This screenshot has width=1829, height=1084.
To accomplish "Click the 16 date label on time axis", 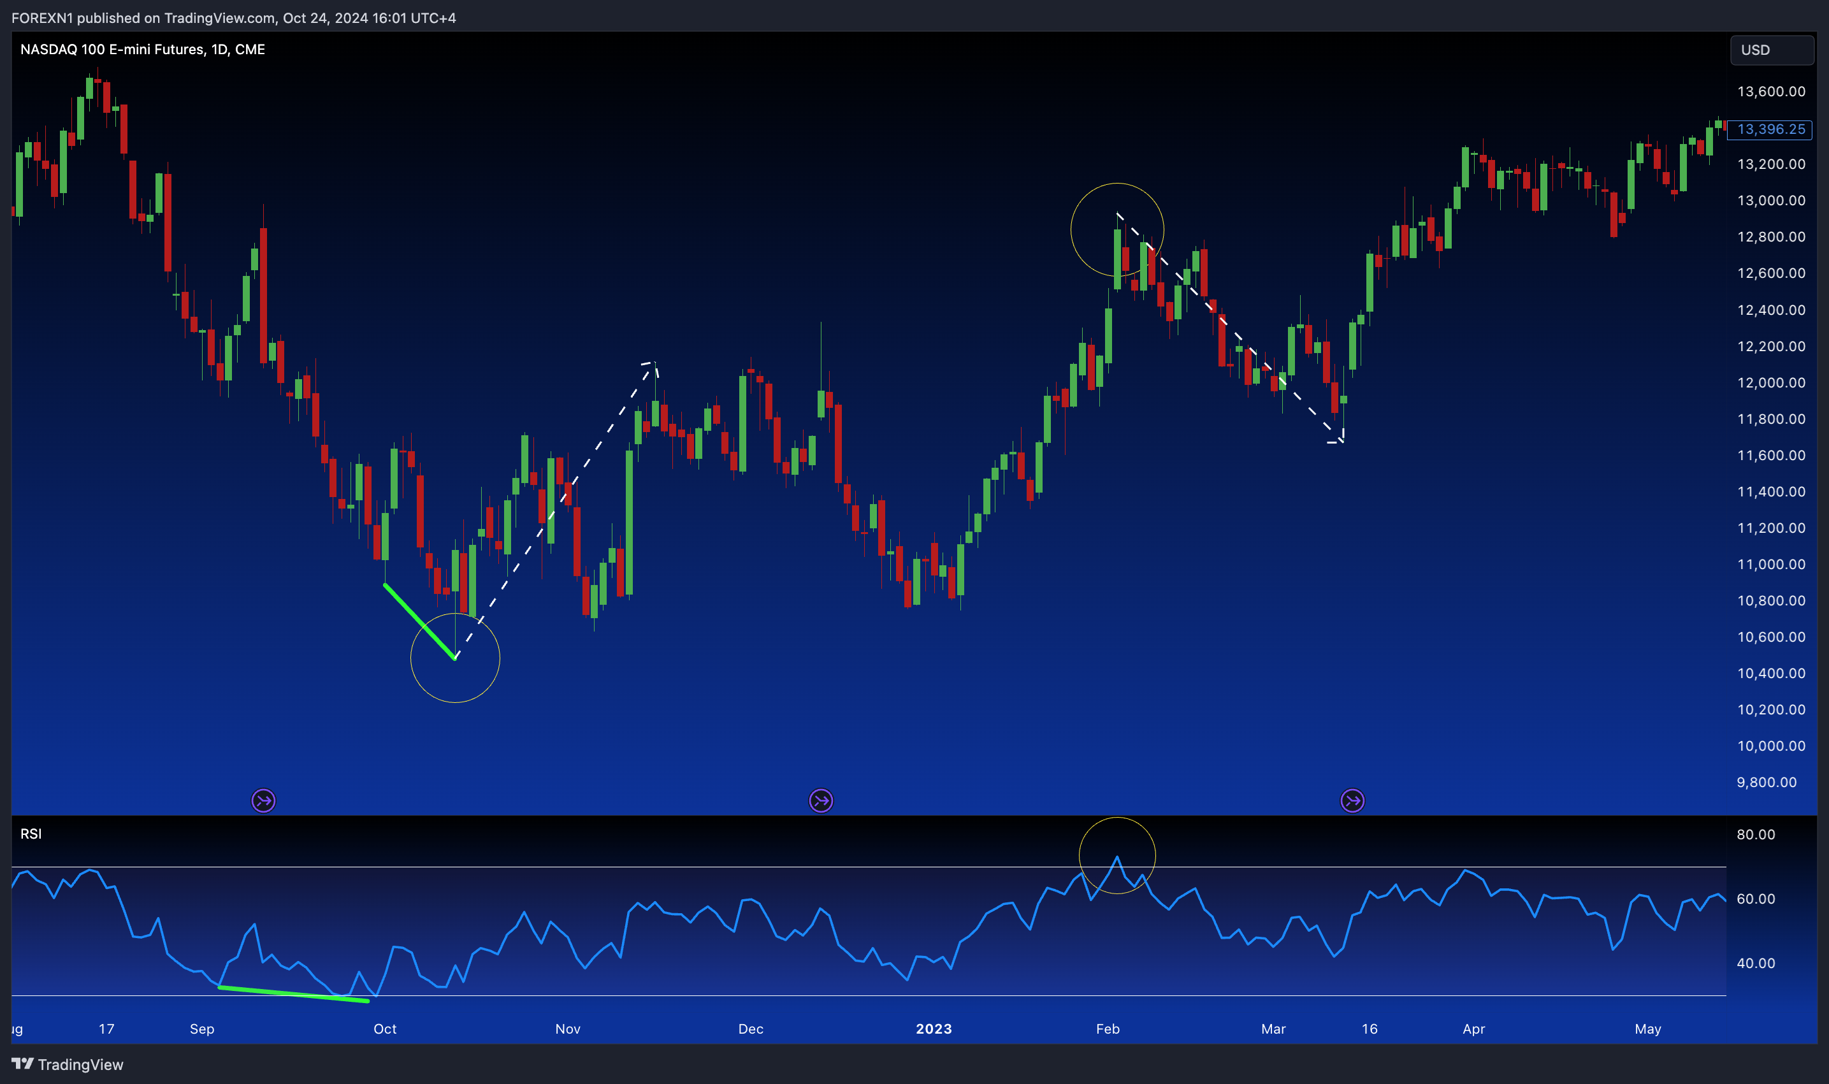I will [1370, 1029].
